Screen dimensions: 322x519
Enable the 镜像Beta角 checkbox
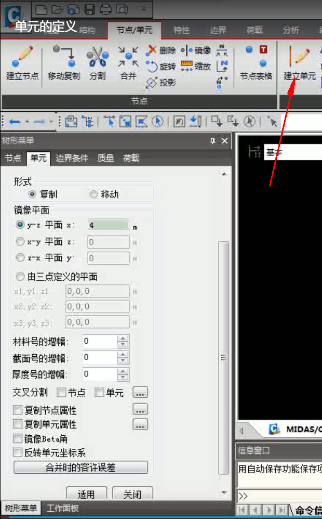coord(18,438)
